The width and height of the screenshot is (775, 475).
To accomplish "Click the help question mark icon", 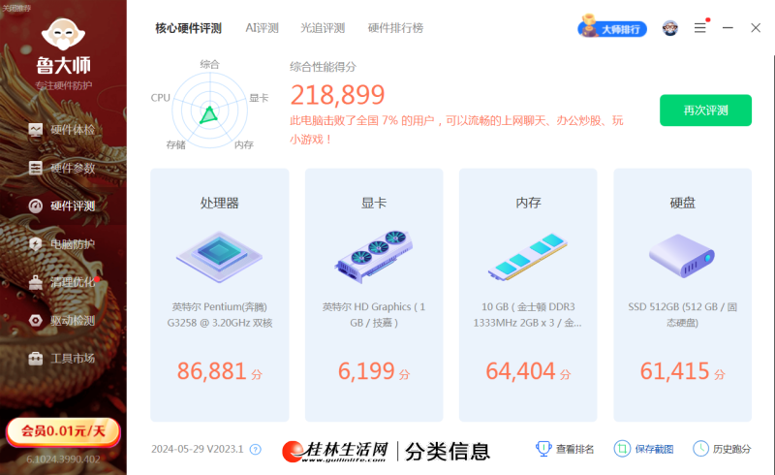I will click(x=256, y=449).
